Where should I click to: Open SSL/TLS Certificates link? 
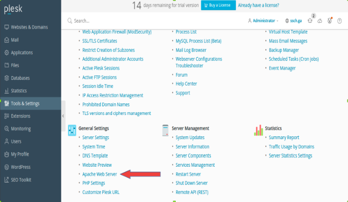tap(99, 41)
